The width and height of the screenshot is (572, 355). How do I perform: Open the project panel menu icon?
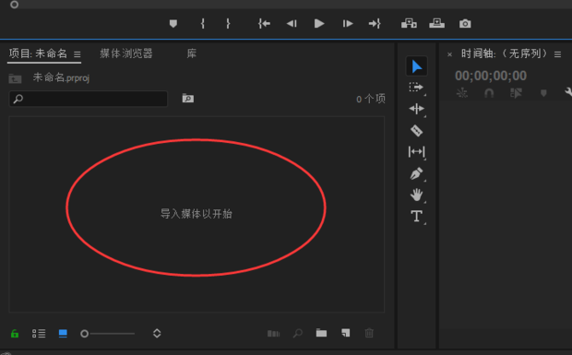77,54
